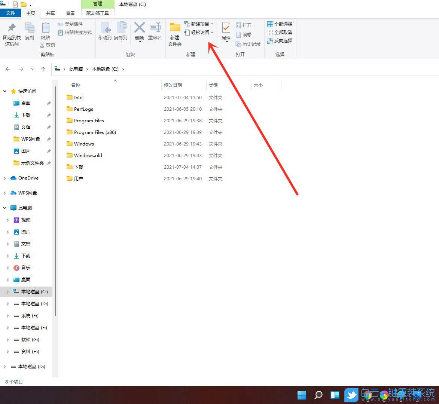Click 反向选择 (Invert selection) icon
Screen dimensions: 439x404
point(280,40)
